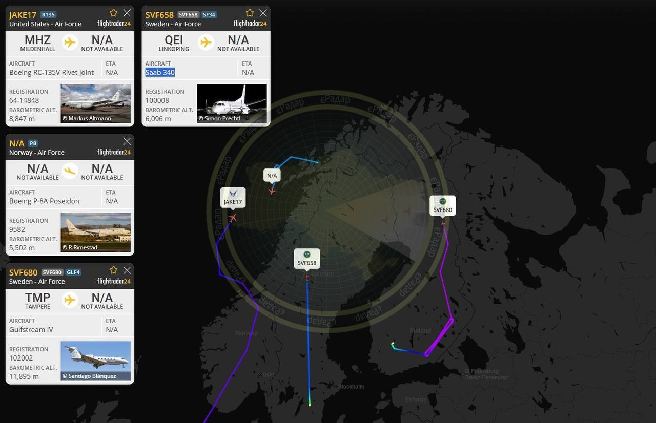Star the SVF658 flight as favorite

click(250, 13)
